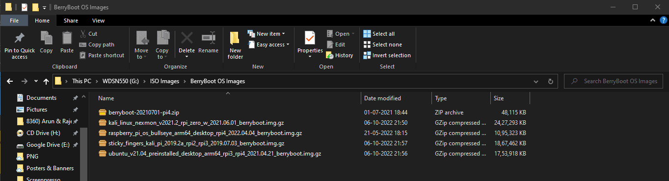Viewport: 669px width, 181px height.
Task: Click BerryBoot OS Images in breadcrumb
Action: (217, 81)
